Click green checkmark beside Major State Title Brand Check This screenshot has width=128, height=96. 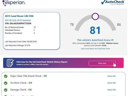[6, 76]
